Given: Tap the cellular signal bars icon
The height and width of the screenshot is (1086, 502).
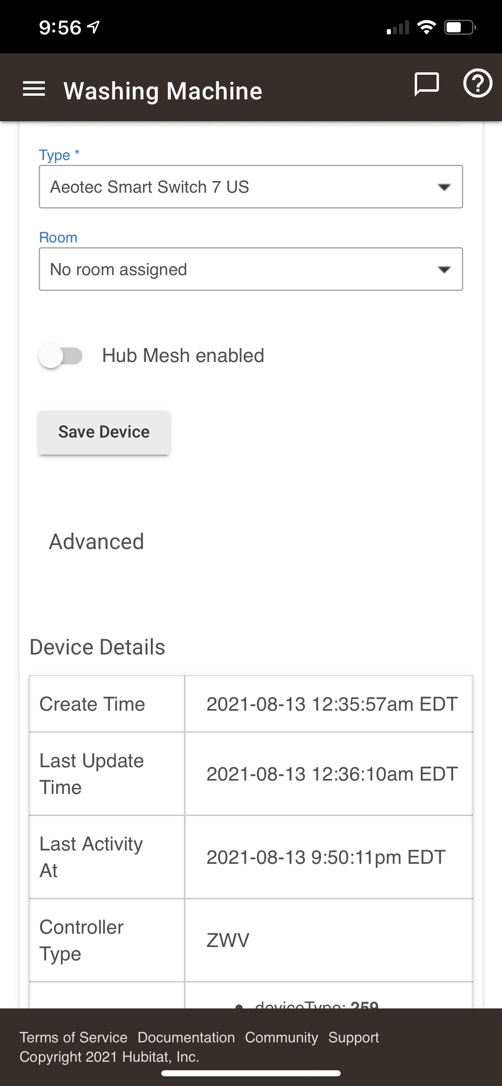Looking at the screenshot, I should 398,27.
